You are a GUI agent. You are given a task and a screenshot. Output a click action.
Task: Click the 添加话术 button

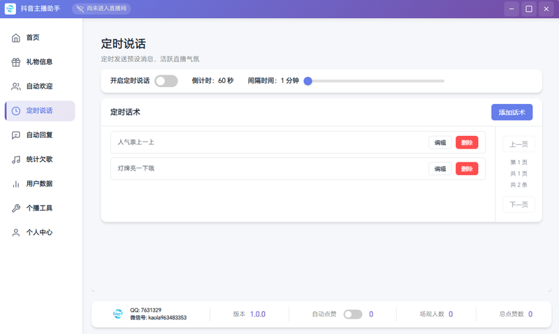(x=511, y=112)
